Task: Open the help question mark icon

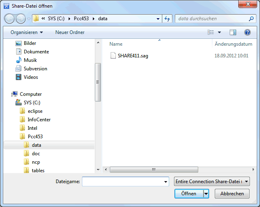Action: tap(247, 32)
